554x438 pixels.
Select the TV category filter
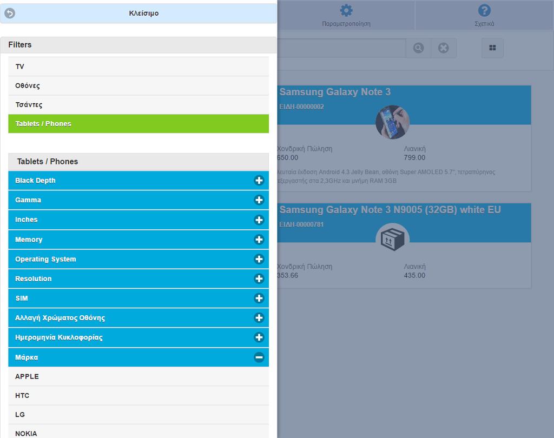click(x=138, y=67)
